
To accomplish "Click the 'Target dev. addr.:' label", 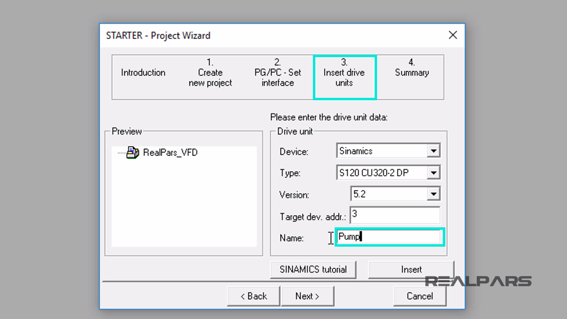I will (313, 217).
